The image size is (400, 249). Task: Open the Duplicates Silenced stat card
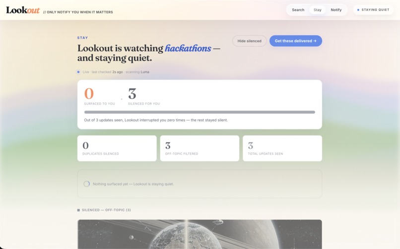(117, 148)
